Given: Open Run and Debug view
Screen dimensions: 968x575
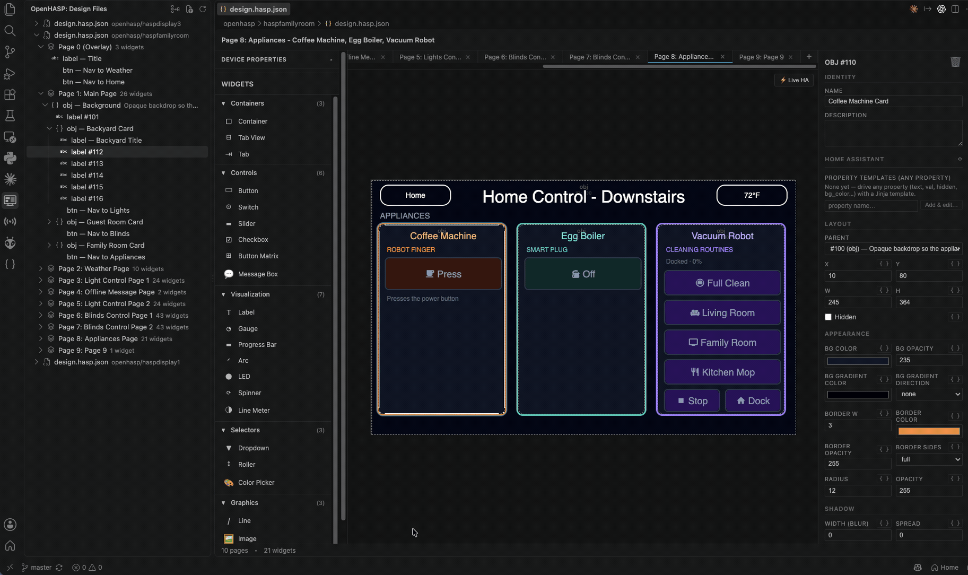Looking at the screenshot, I should (10, 73).
